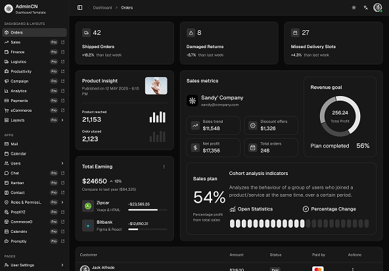Click the Bitbank logo icon
Image resolution: width=389 pixels, height=271 pixels.
click(88, 226)
